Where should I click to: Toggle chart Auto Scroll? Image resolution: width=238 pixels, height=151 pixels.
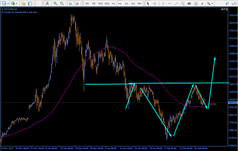70,3
